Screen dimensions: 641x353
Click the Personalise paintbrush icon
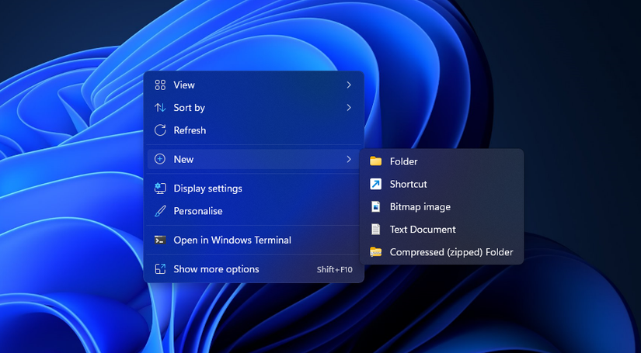coord(160,211)
